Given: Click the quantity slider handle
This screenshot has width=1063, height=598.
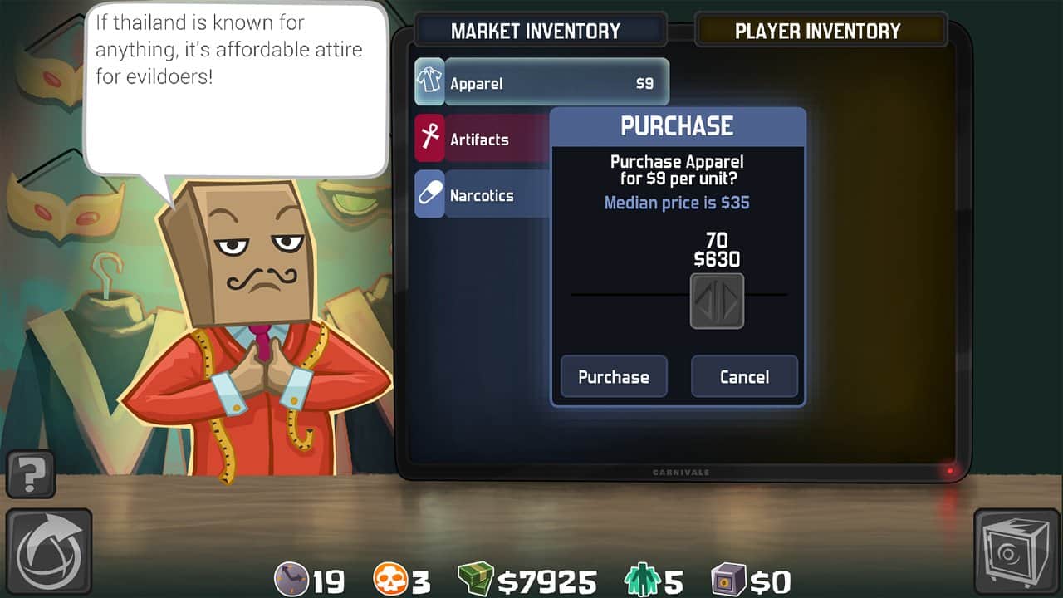Looking at the screenshot, I should click(x=717, y=301).
